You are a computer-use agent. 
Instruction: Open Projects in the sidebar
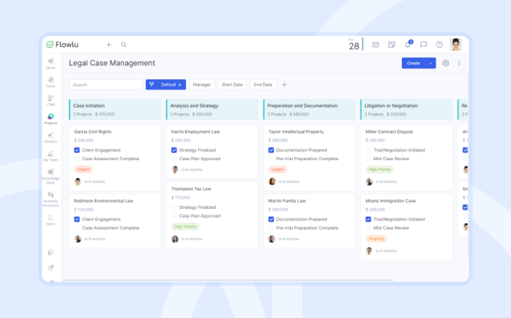pos(50,119)
